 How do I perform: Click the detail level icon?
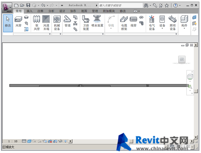(x=24, y=141)
